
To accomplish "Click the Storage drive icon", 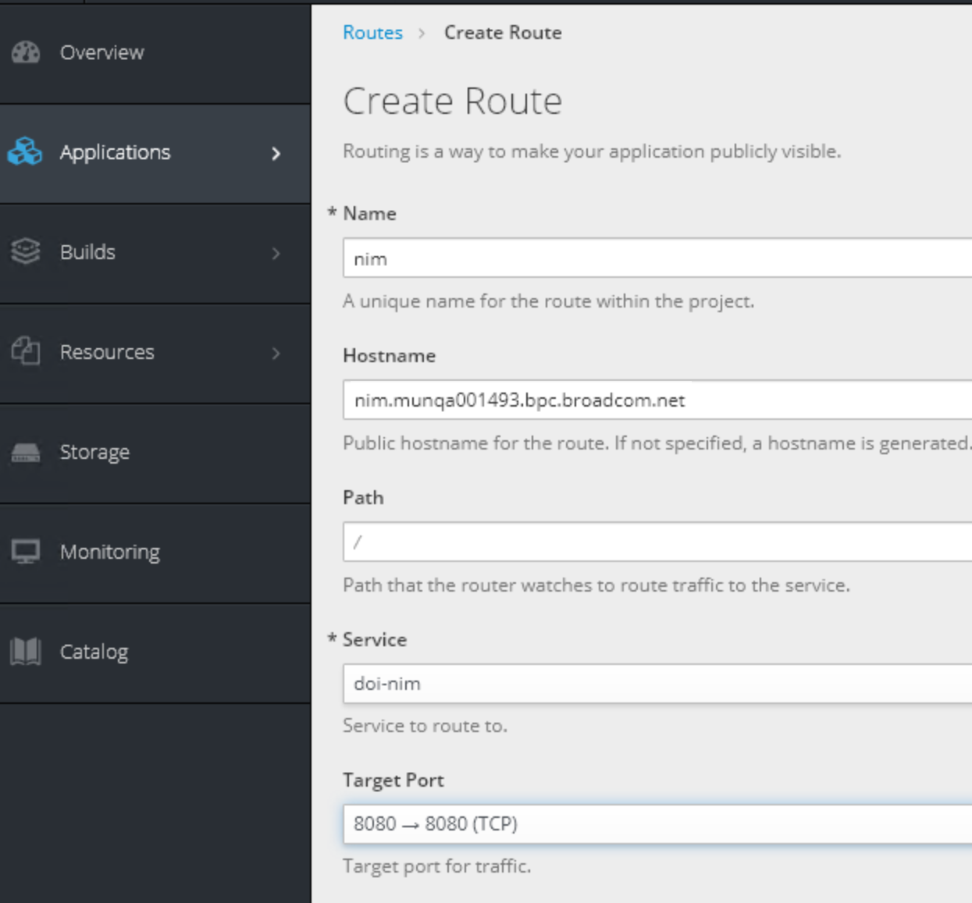I will (x=26, y=452).
